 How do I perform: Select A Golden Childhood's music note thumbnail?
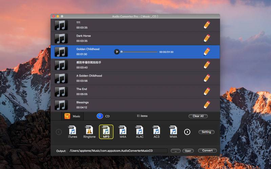coord(61,78)
